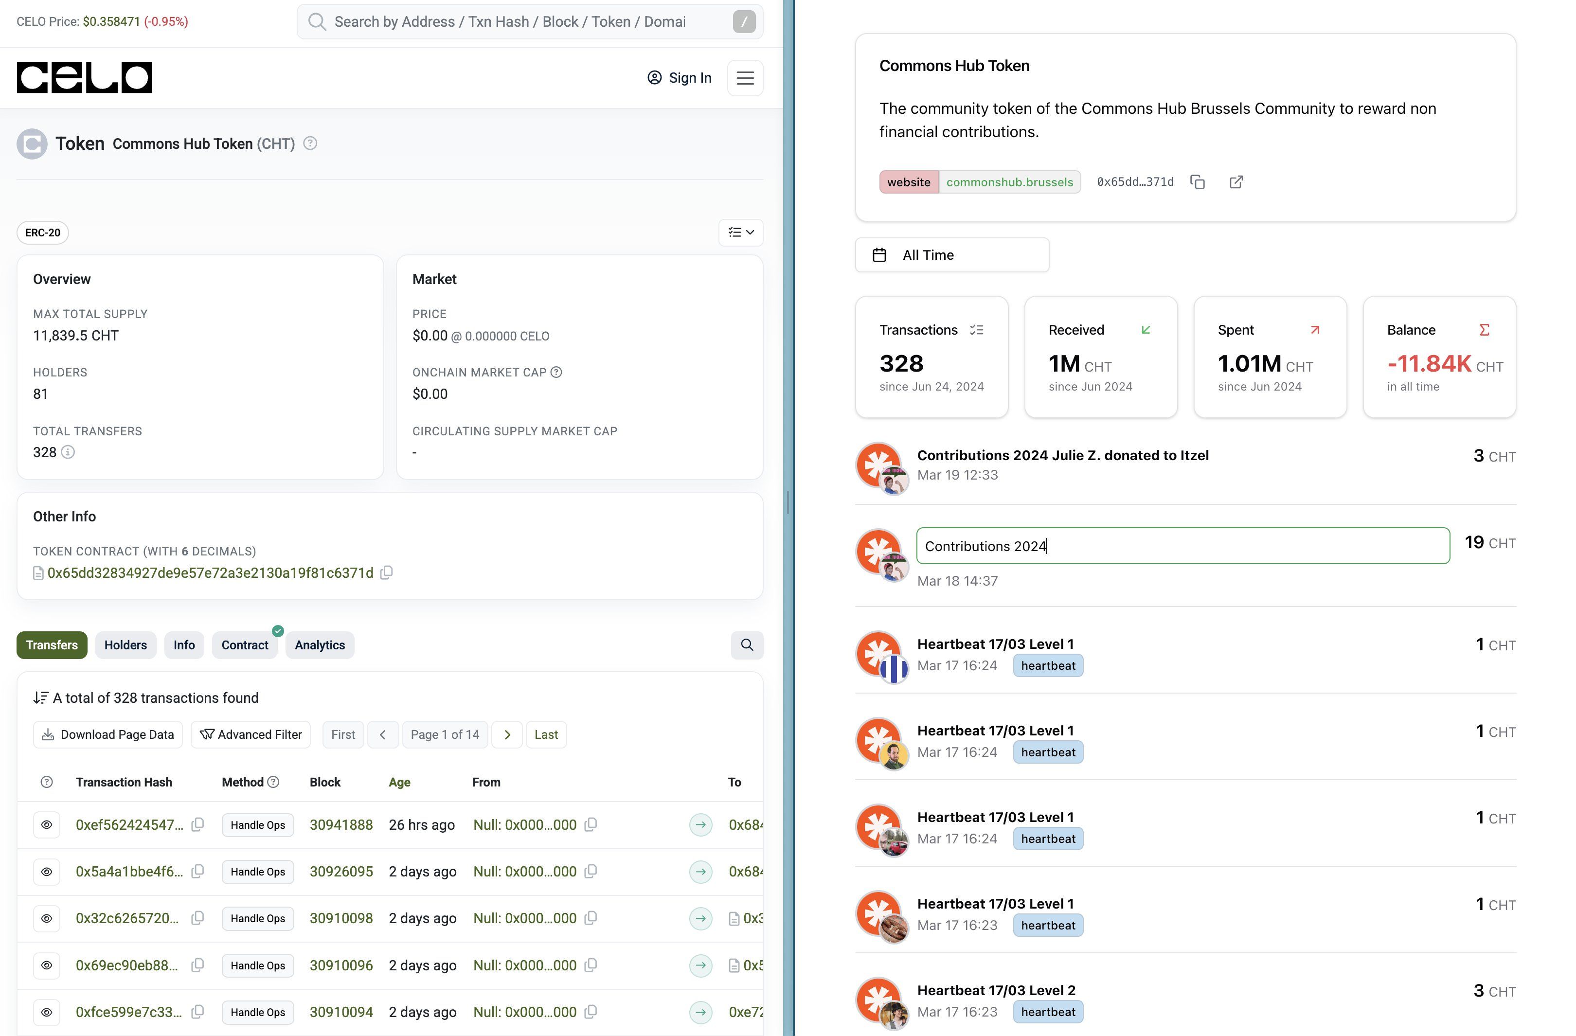Go to next page of transfers
Image resolution: width=1576 pixels, height=1036 pixels.
pyautogui.click(x=507, y=735)
